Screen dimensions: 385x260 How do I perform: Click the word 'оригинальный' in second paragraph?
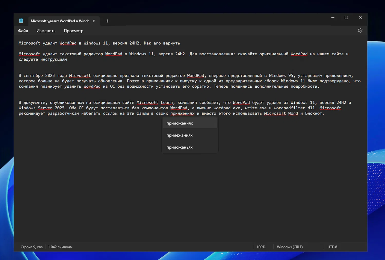pyautogui.click(x=274, y=54)
